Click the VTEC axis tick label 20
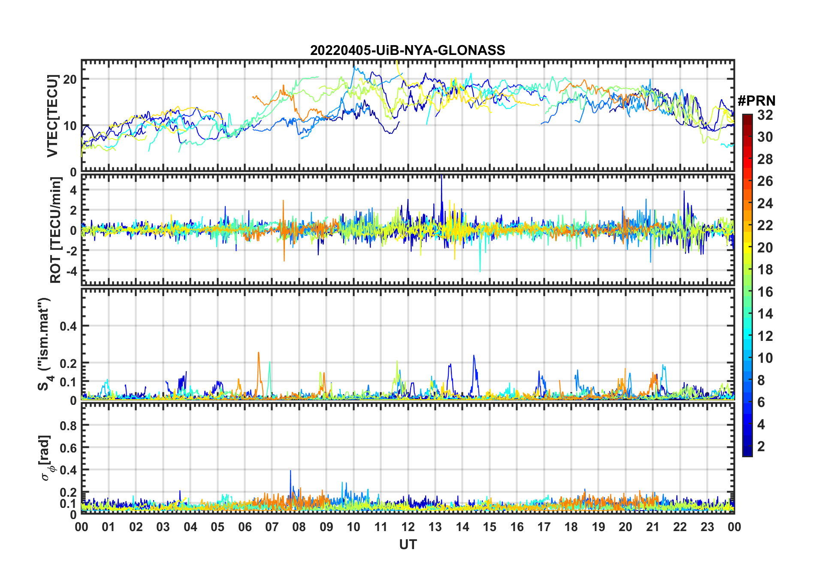This screenshot has height=571, width=816. 70,79
